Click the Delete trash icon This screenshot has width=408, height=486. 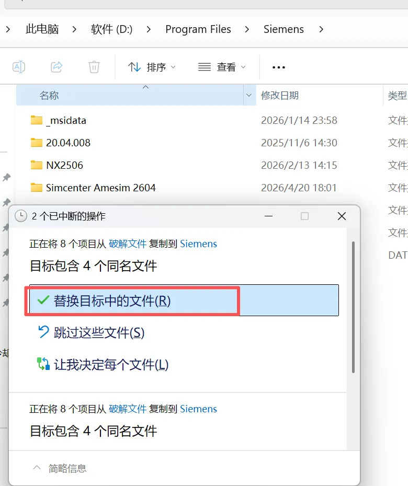point(94,67)
